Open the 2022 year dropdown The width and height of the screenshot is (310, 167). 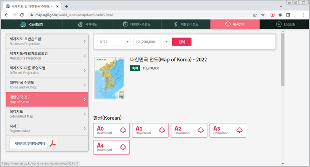(x=114, y=42)
